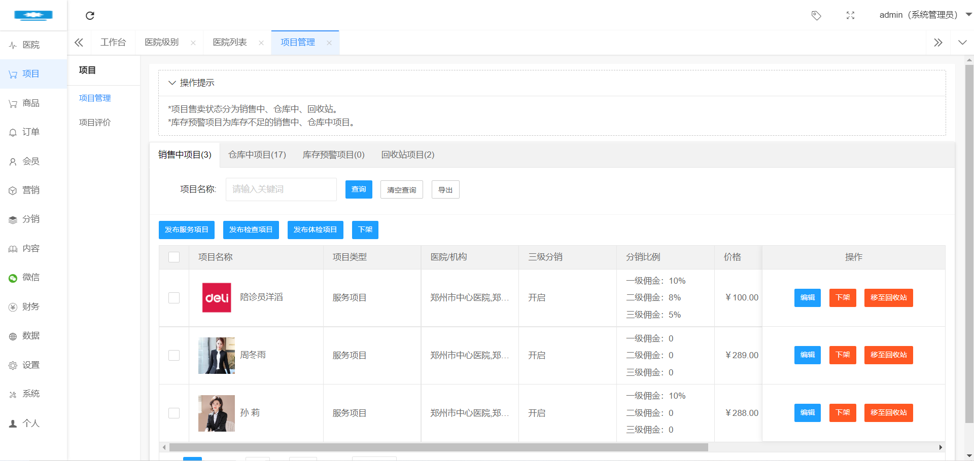Open 设置 module in sidebar
974x461 pixels.
pyautogui.click(x=33, y=365)
